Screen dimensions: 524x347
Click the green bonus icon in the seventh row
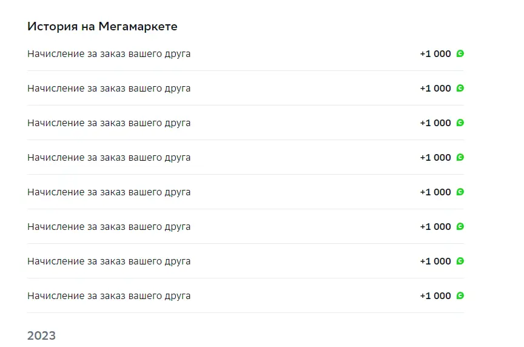[x=460, y=261]
